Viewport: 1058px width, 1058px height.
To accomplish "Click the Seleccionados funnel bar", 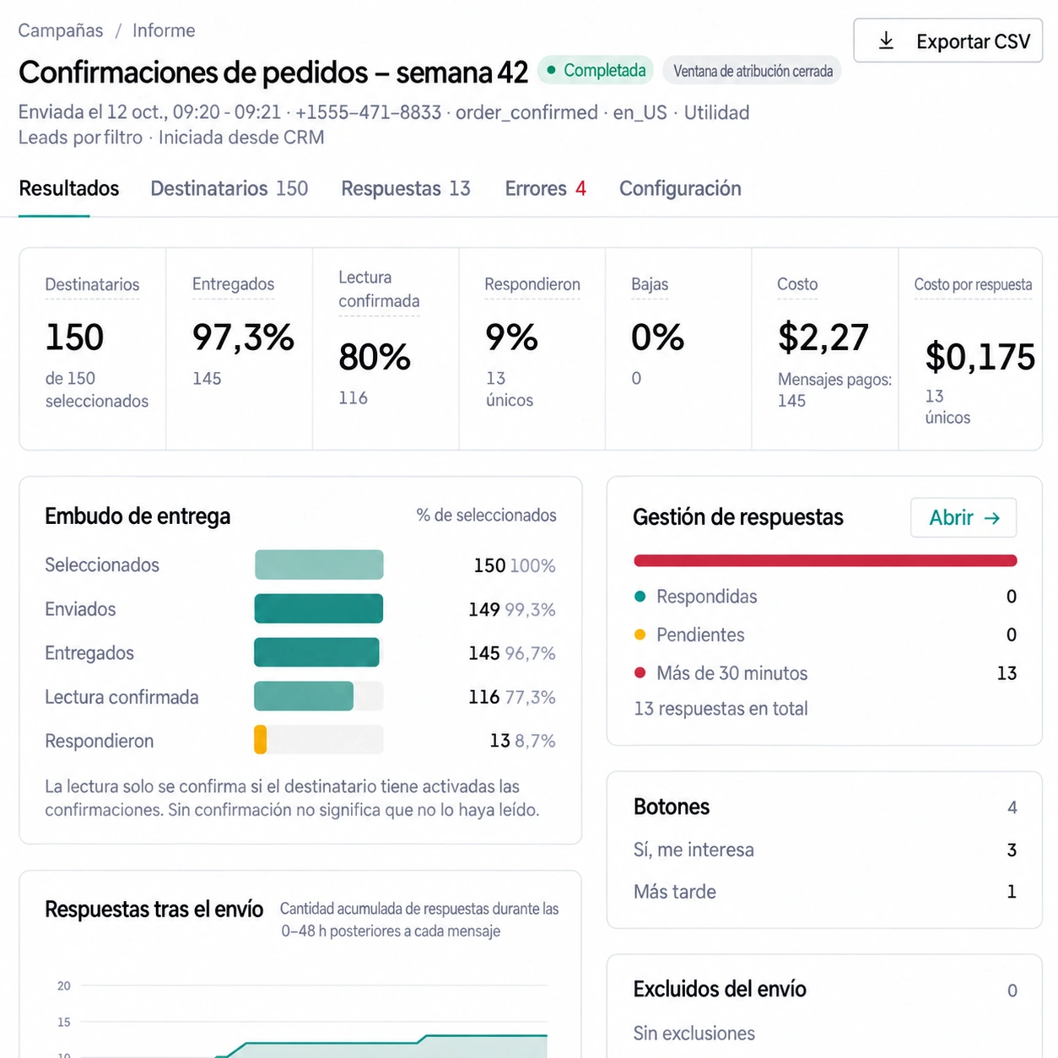I will (x=319, y=564).
